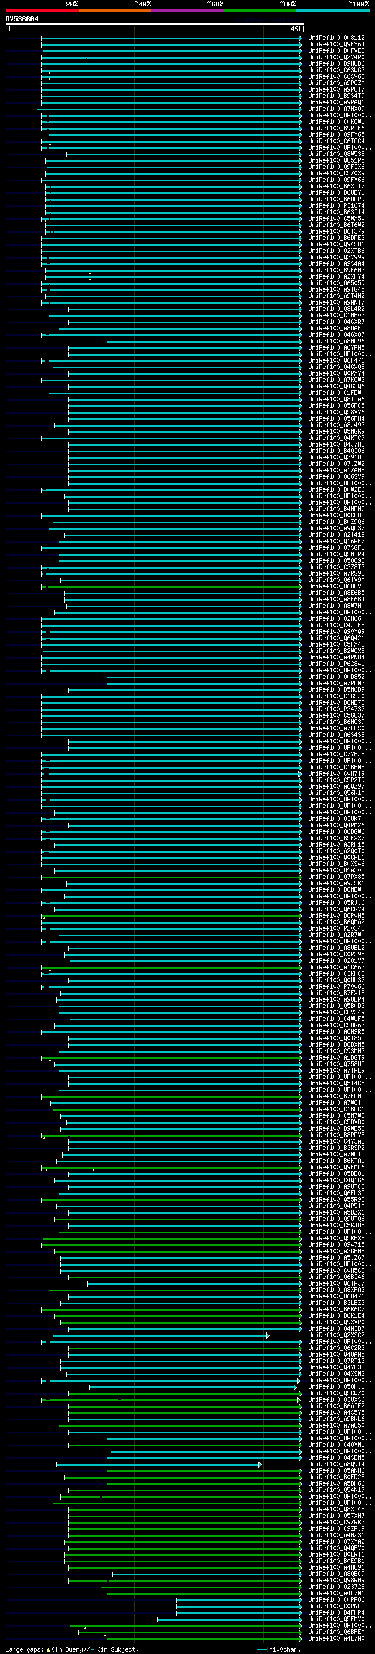Select the UniRef100_A9PCZ0 label

(336, 83)
